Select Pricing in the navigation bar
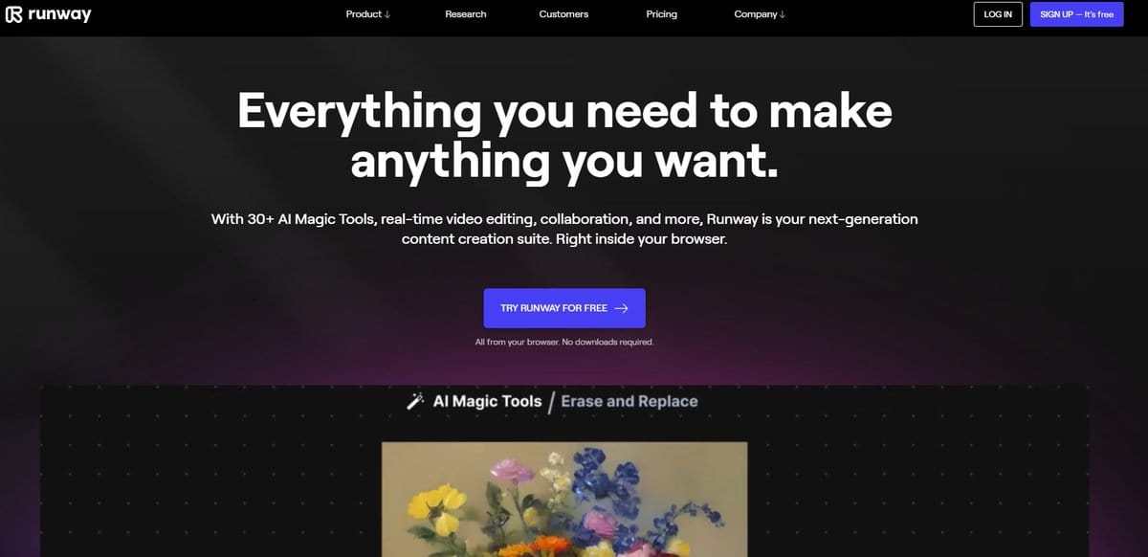 pos(661,14)
